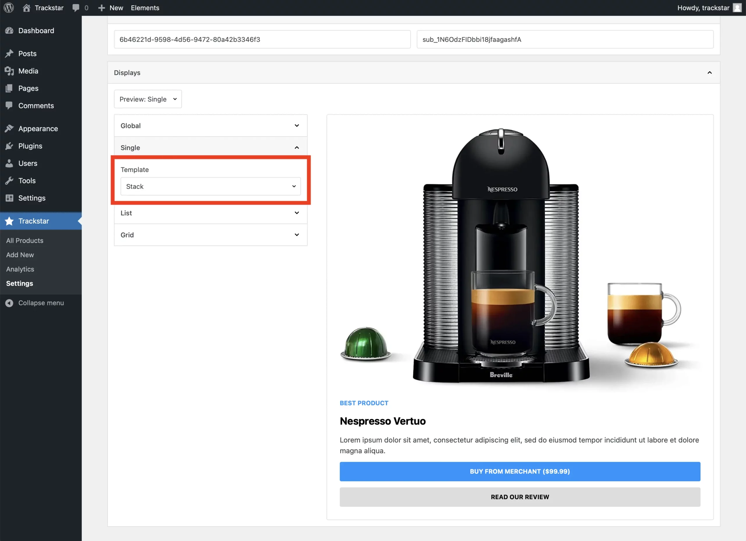Click Trackstar site name in admin bar
The width and height of the screenshot is (746, 541).
coord(49,8)
